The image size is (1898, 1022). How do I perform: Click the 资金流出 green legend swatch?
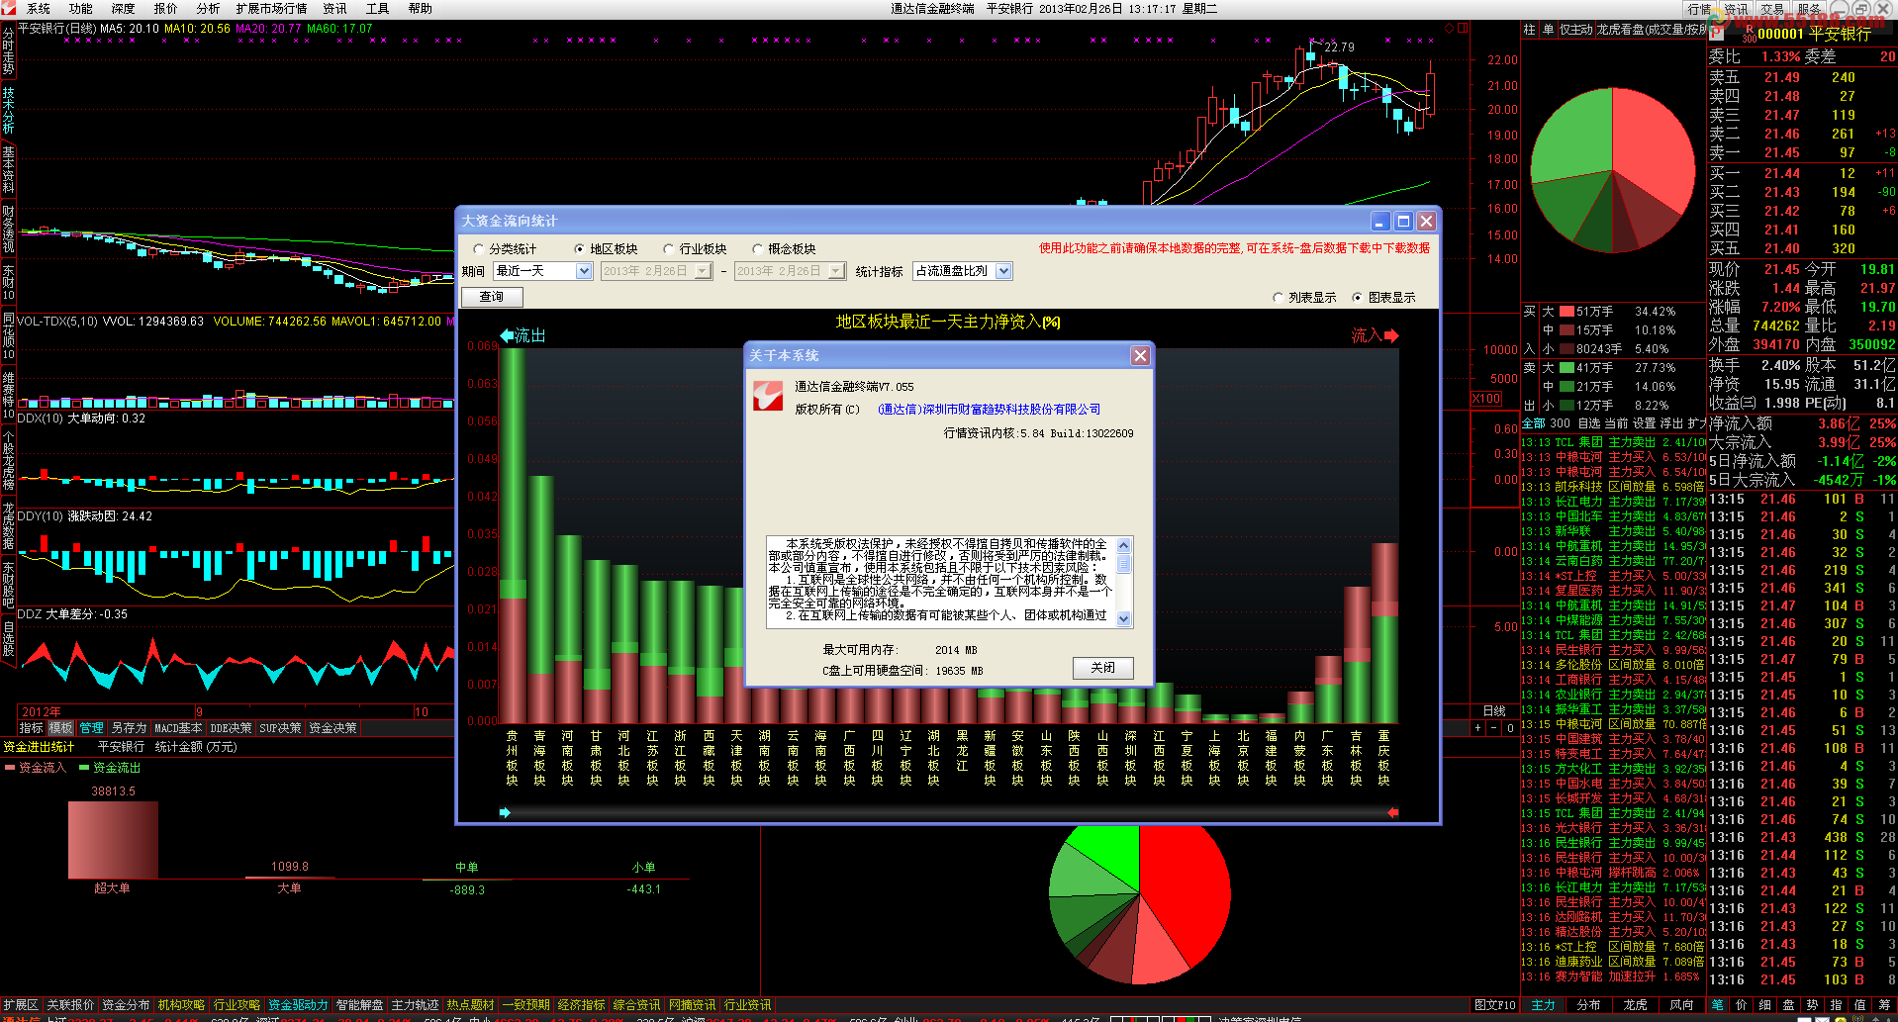pyautogui.click(x=84, y=768)
